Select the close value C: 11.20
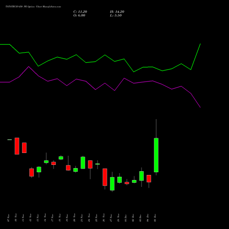This screenshot has height=229, width=229. [80, 12]
